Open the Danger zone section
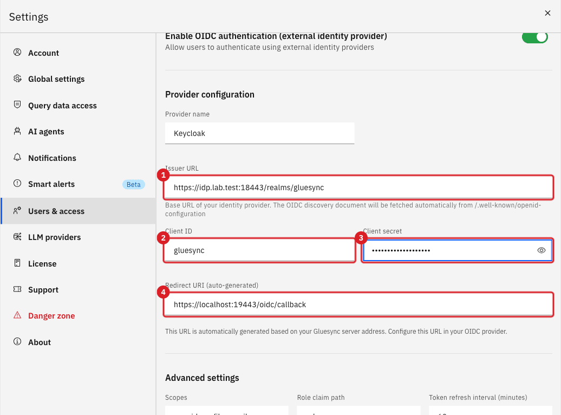 79,316
